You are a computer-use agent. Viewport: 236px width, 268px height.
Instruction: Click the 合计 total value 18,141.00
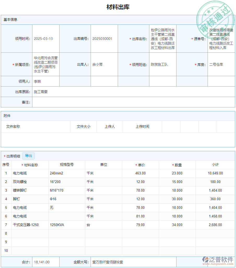tap(46, 262)
